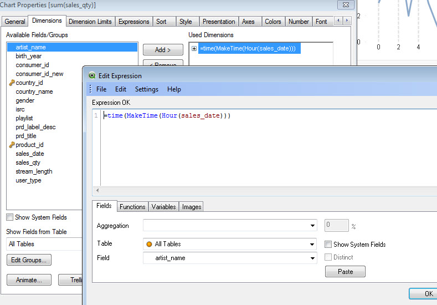Viewport: 437px width, 305px height.
Task: Click the menu bar grip handle by File
Action: pos(90,89)
